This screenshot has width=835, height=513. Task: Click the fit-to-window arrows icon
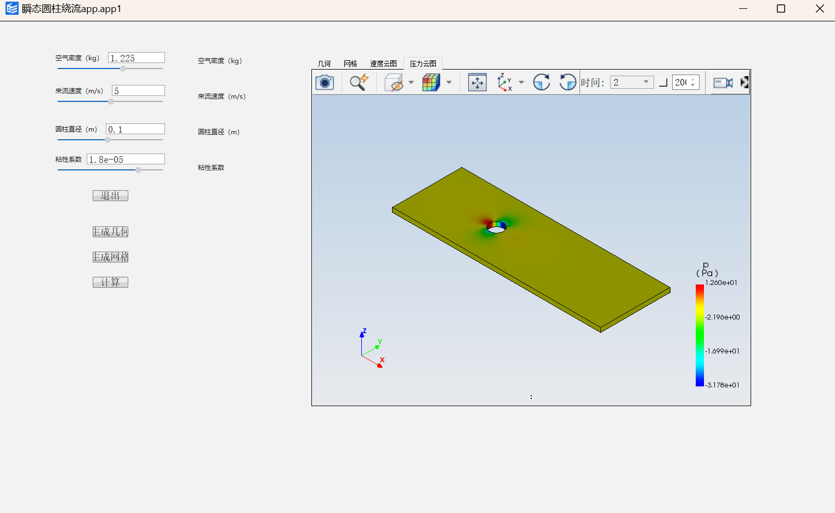(478, 83)
